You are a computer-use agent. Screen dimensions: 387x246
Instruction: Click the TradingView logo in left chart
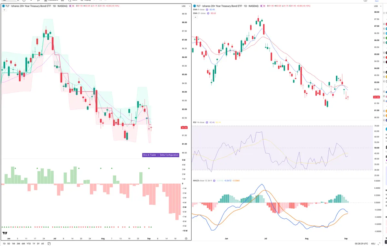coord(5,233)
